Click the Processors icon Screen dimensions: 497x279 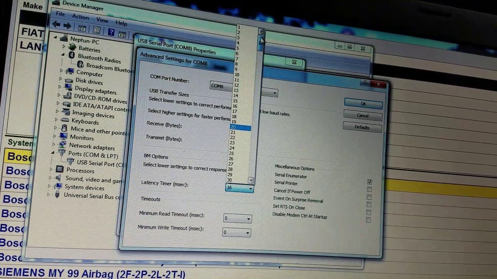pyautogui.click(x=59, y=169)
